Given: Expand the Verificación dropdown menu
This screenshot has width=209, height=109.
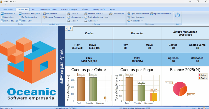Looking at the screenshot, I should click(x=142, y=21).
